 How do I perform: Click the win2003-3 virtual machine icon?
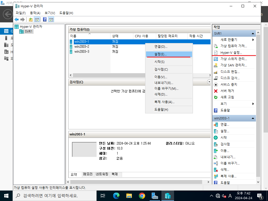71,52
